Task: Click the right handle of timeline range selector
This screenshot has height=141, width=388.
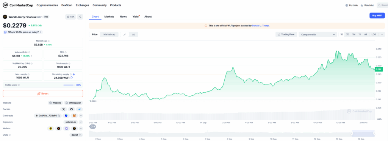Action: click(375, 133)
